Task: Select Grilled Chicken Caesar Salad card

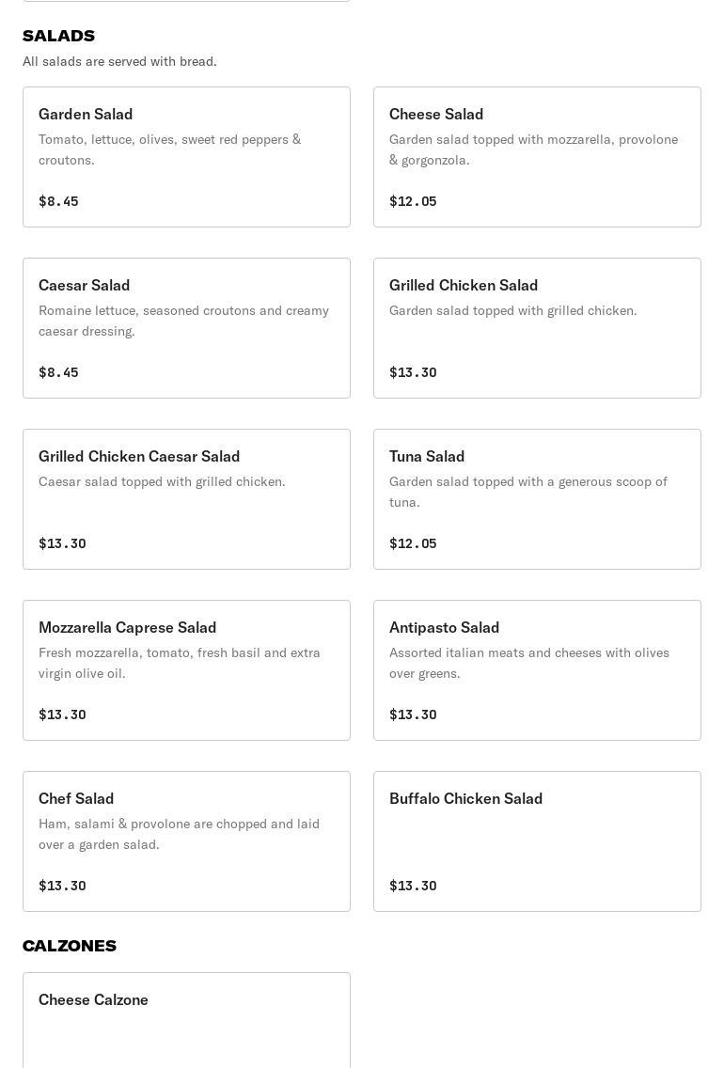Action: coord(186,499)
